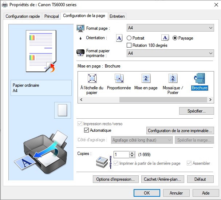The image size is (221, 200).
Task: Select the Portrait radio button
Action: (129, 38)
